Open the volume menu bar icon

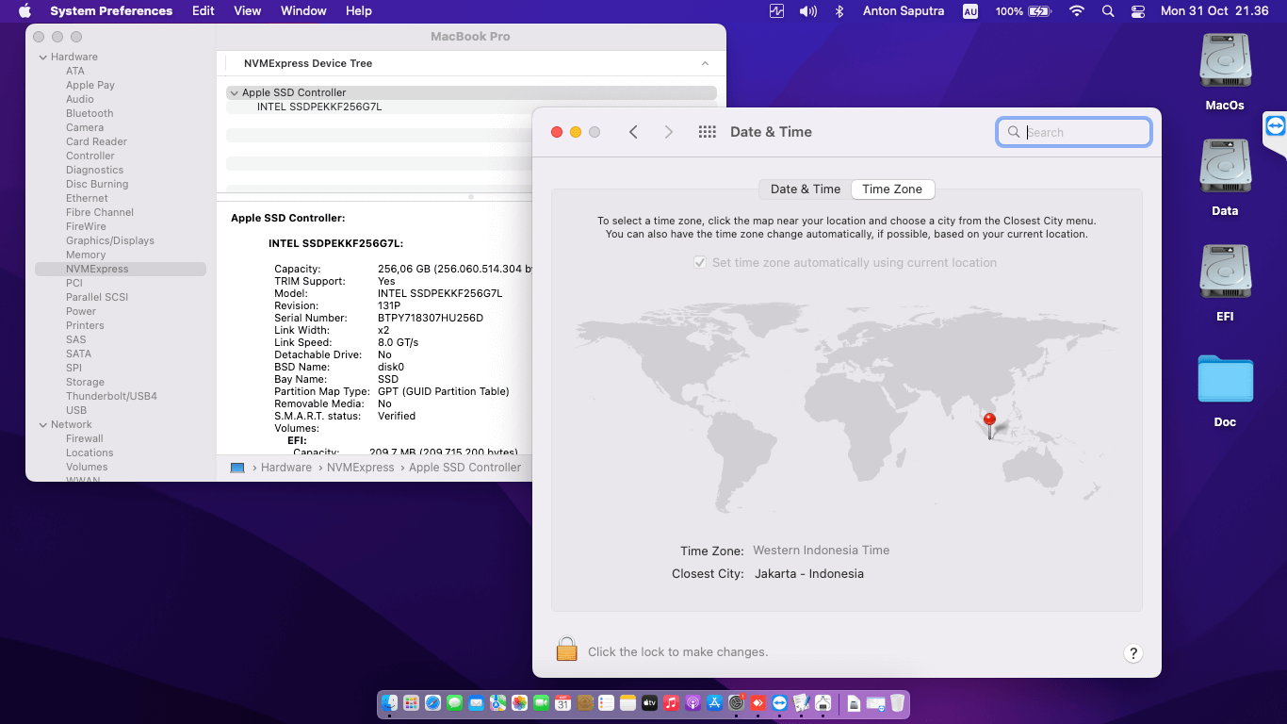click(x=807, y=11)
